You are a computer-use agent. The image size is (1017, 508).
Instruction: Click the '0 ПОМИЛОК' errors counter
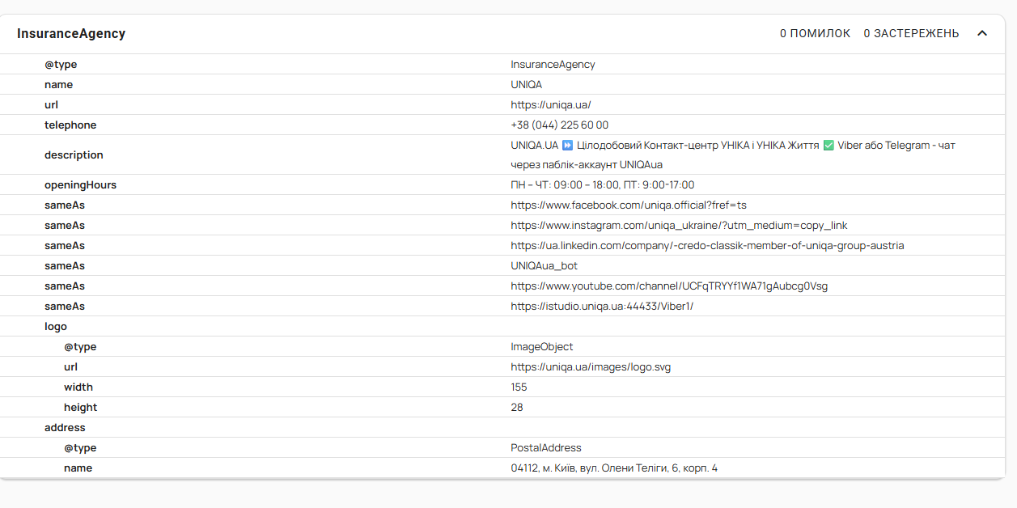point(815,33)
